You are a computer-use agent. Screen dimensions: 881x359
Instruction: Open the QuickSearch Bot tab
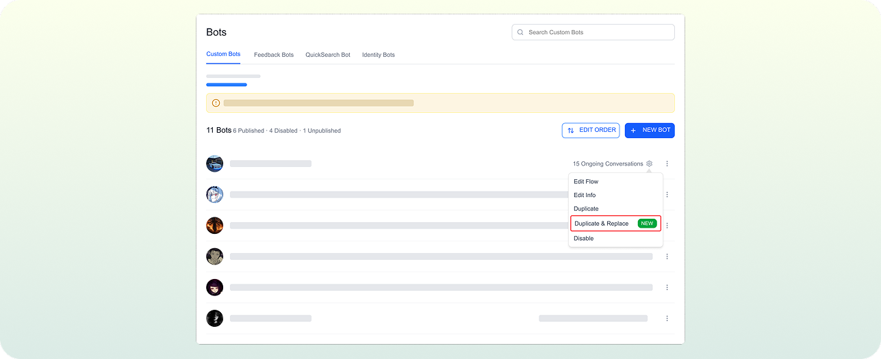coord(328,55)
